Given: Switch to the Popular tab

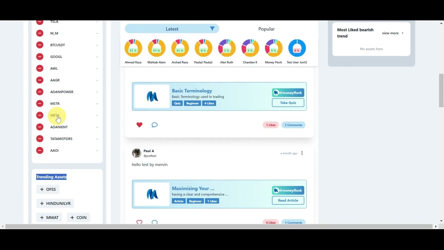Looking at the screenshot, I should (266, 29).
